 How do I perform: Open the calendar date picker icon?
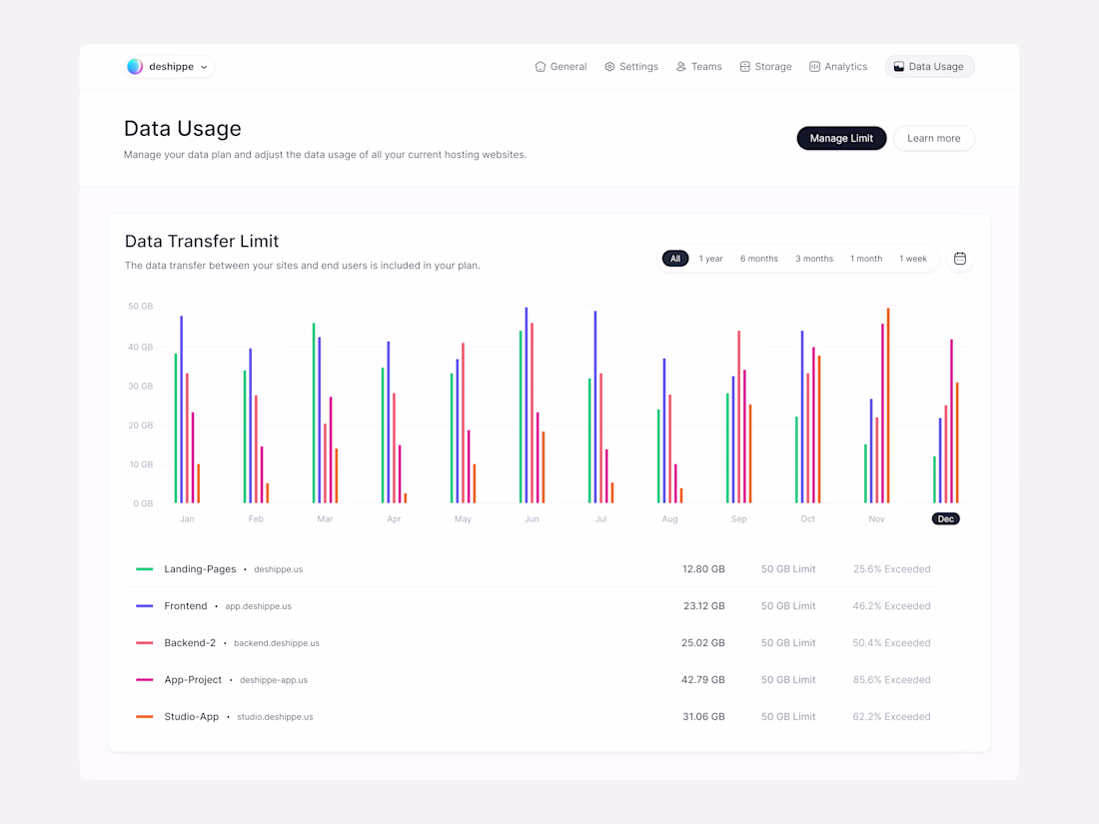[x=959, y=259]
